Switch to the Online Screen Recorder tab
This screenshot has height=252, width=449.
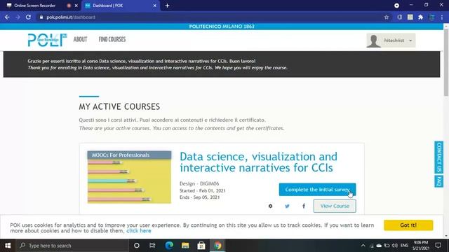35,6
